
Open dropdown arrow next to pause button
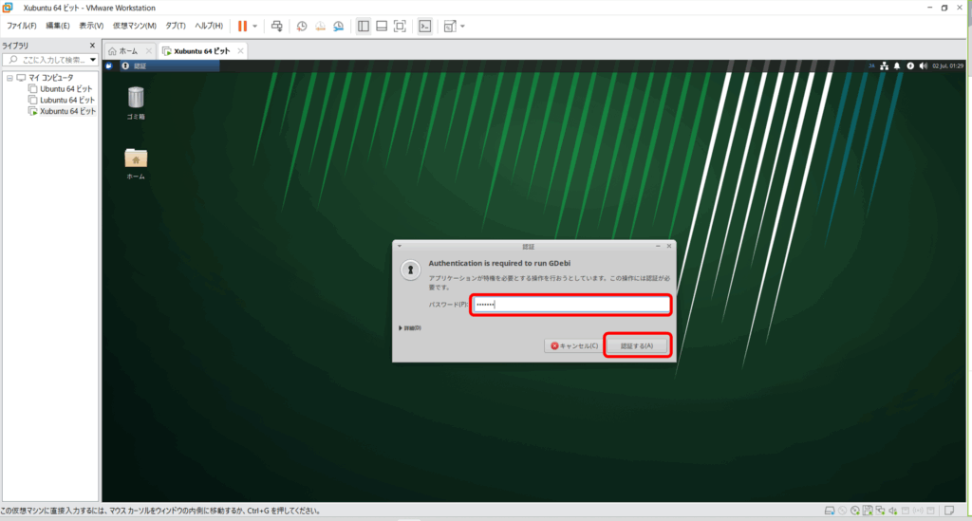254,26
